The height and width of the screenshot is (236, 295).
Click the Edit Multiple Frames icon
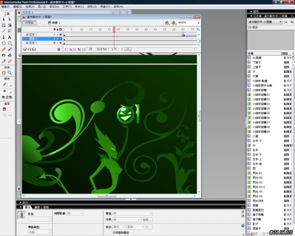(x=79, y=49)
